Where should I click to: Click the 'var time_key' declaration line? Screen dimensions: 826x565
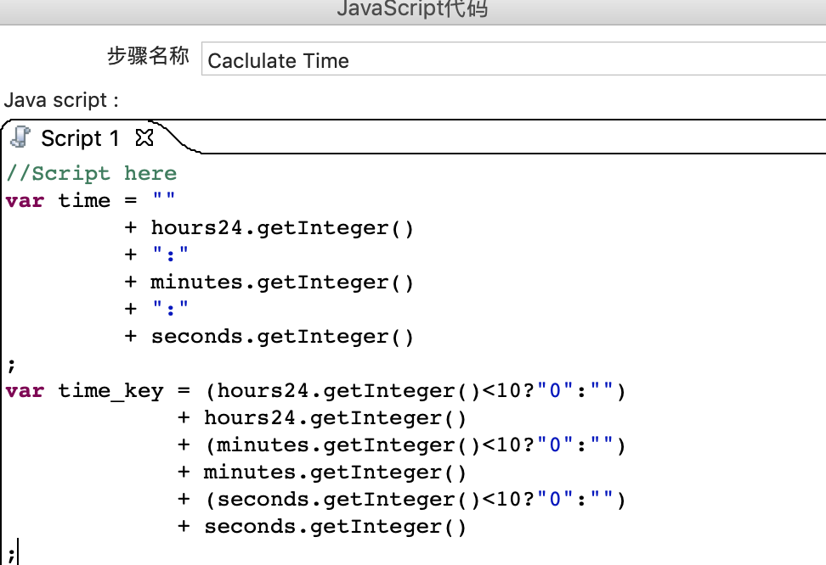(x=315, y=391)
